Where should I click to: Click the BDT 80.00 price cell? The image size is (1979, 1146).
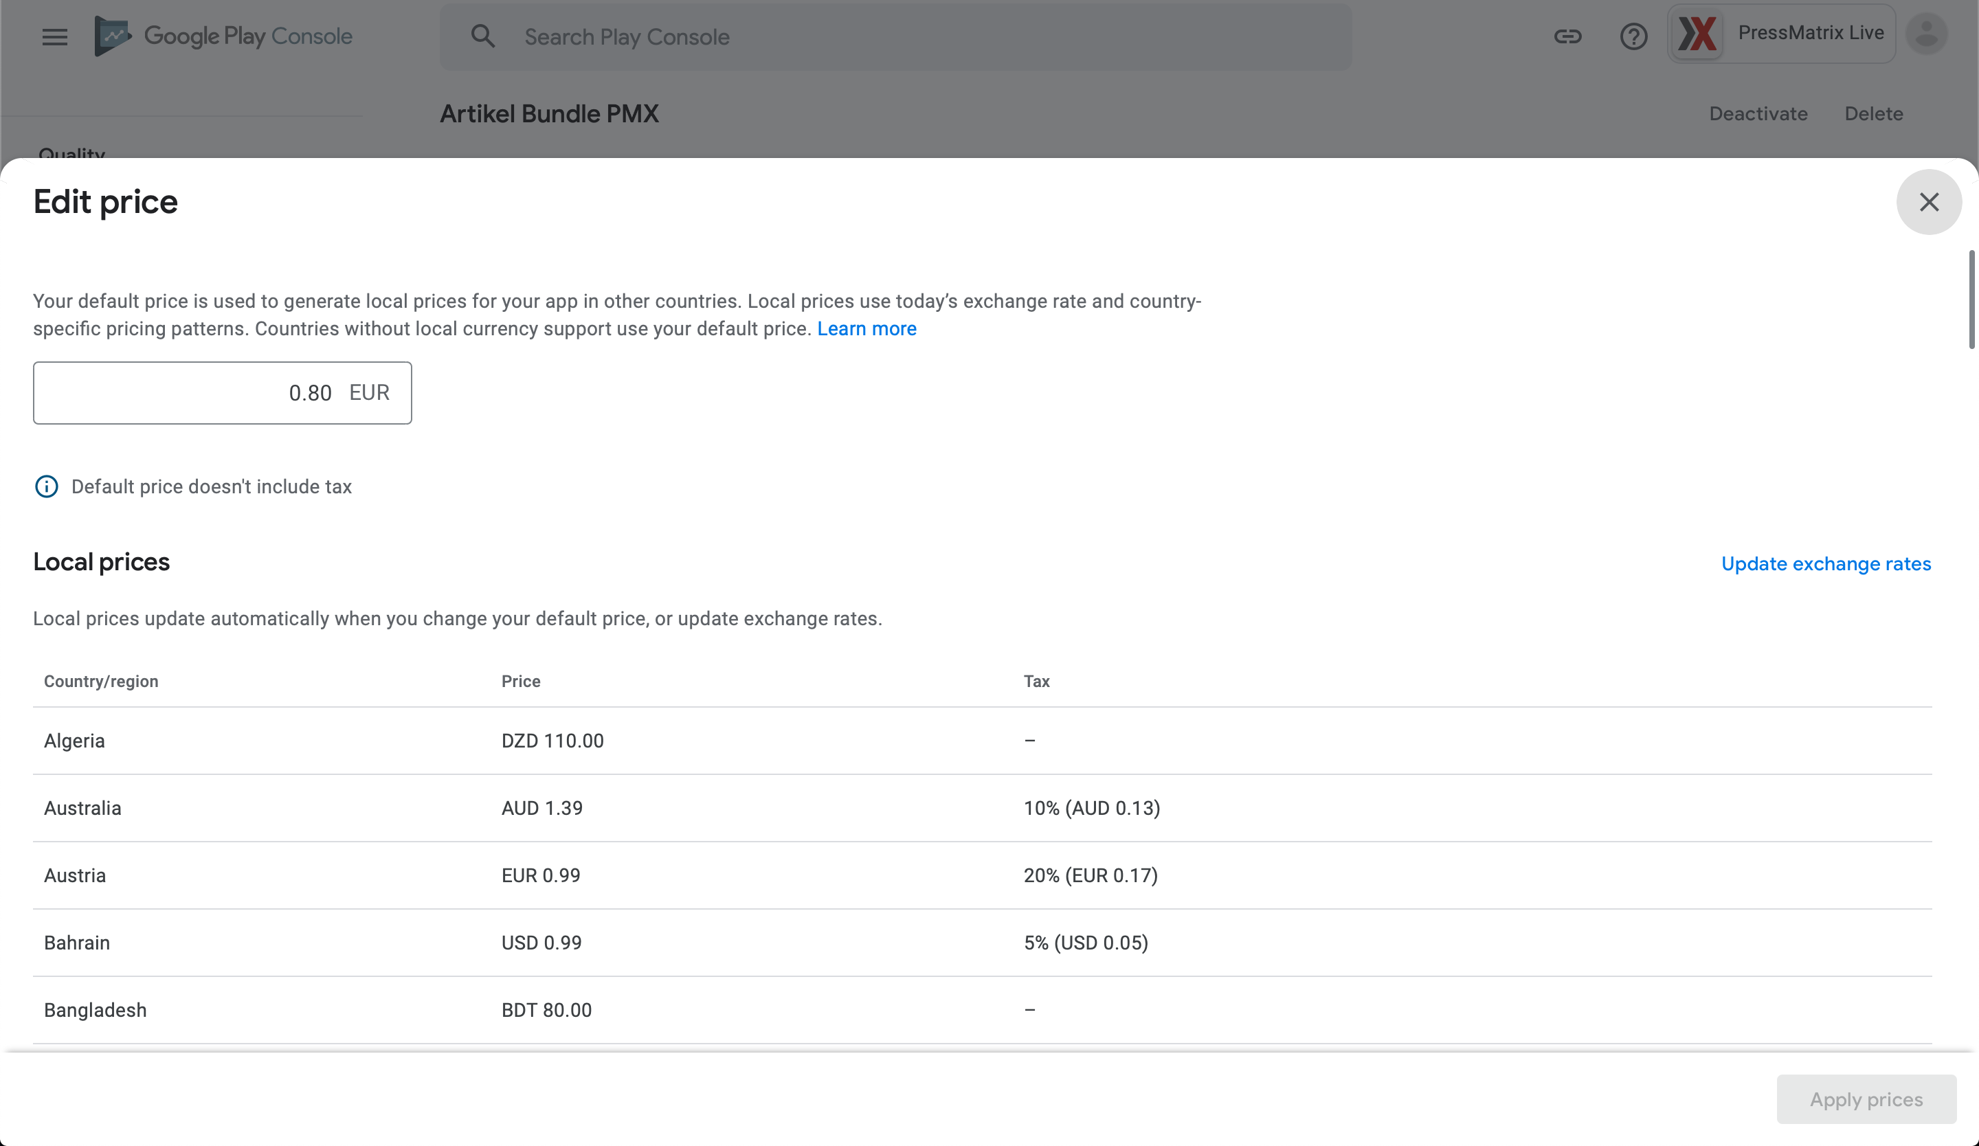coord(546,1011)
